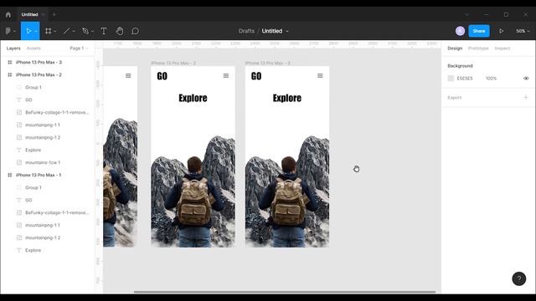Add a new tab with plus icon
536x301 pixels.
pyautogui.click(x=54, y=15)
